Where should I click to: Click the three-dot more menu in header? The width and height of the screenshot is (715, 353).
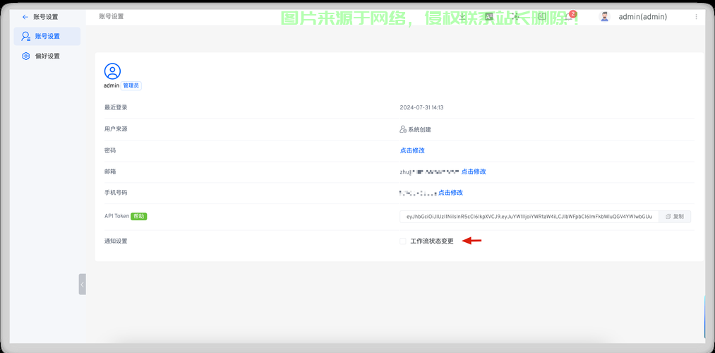tap(696, 17)
